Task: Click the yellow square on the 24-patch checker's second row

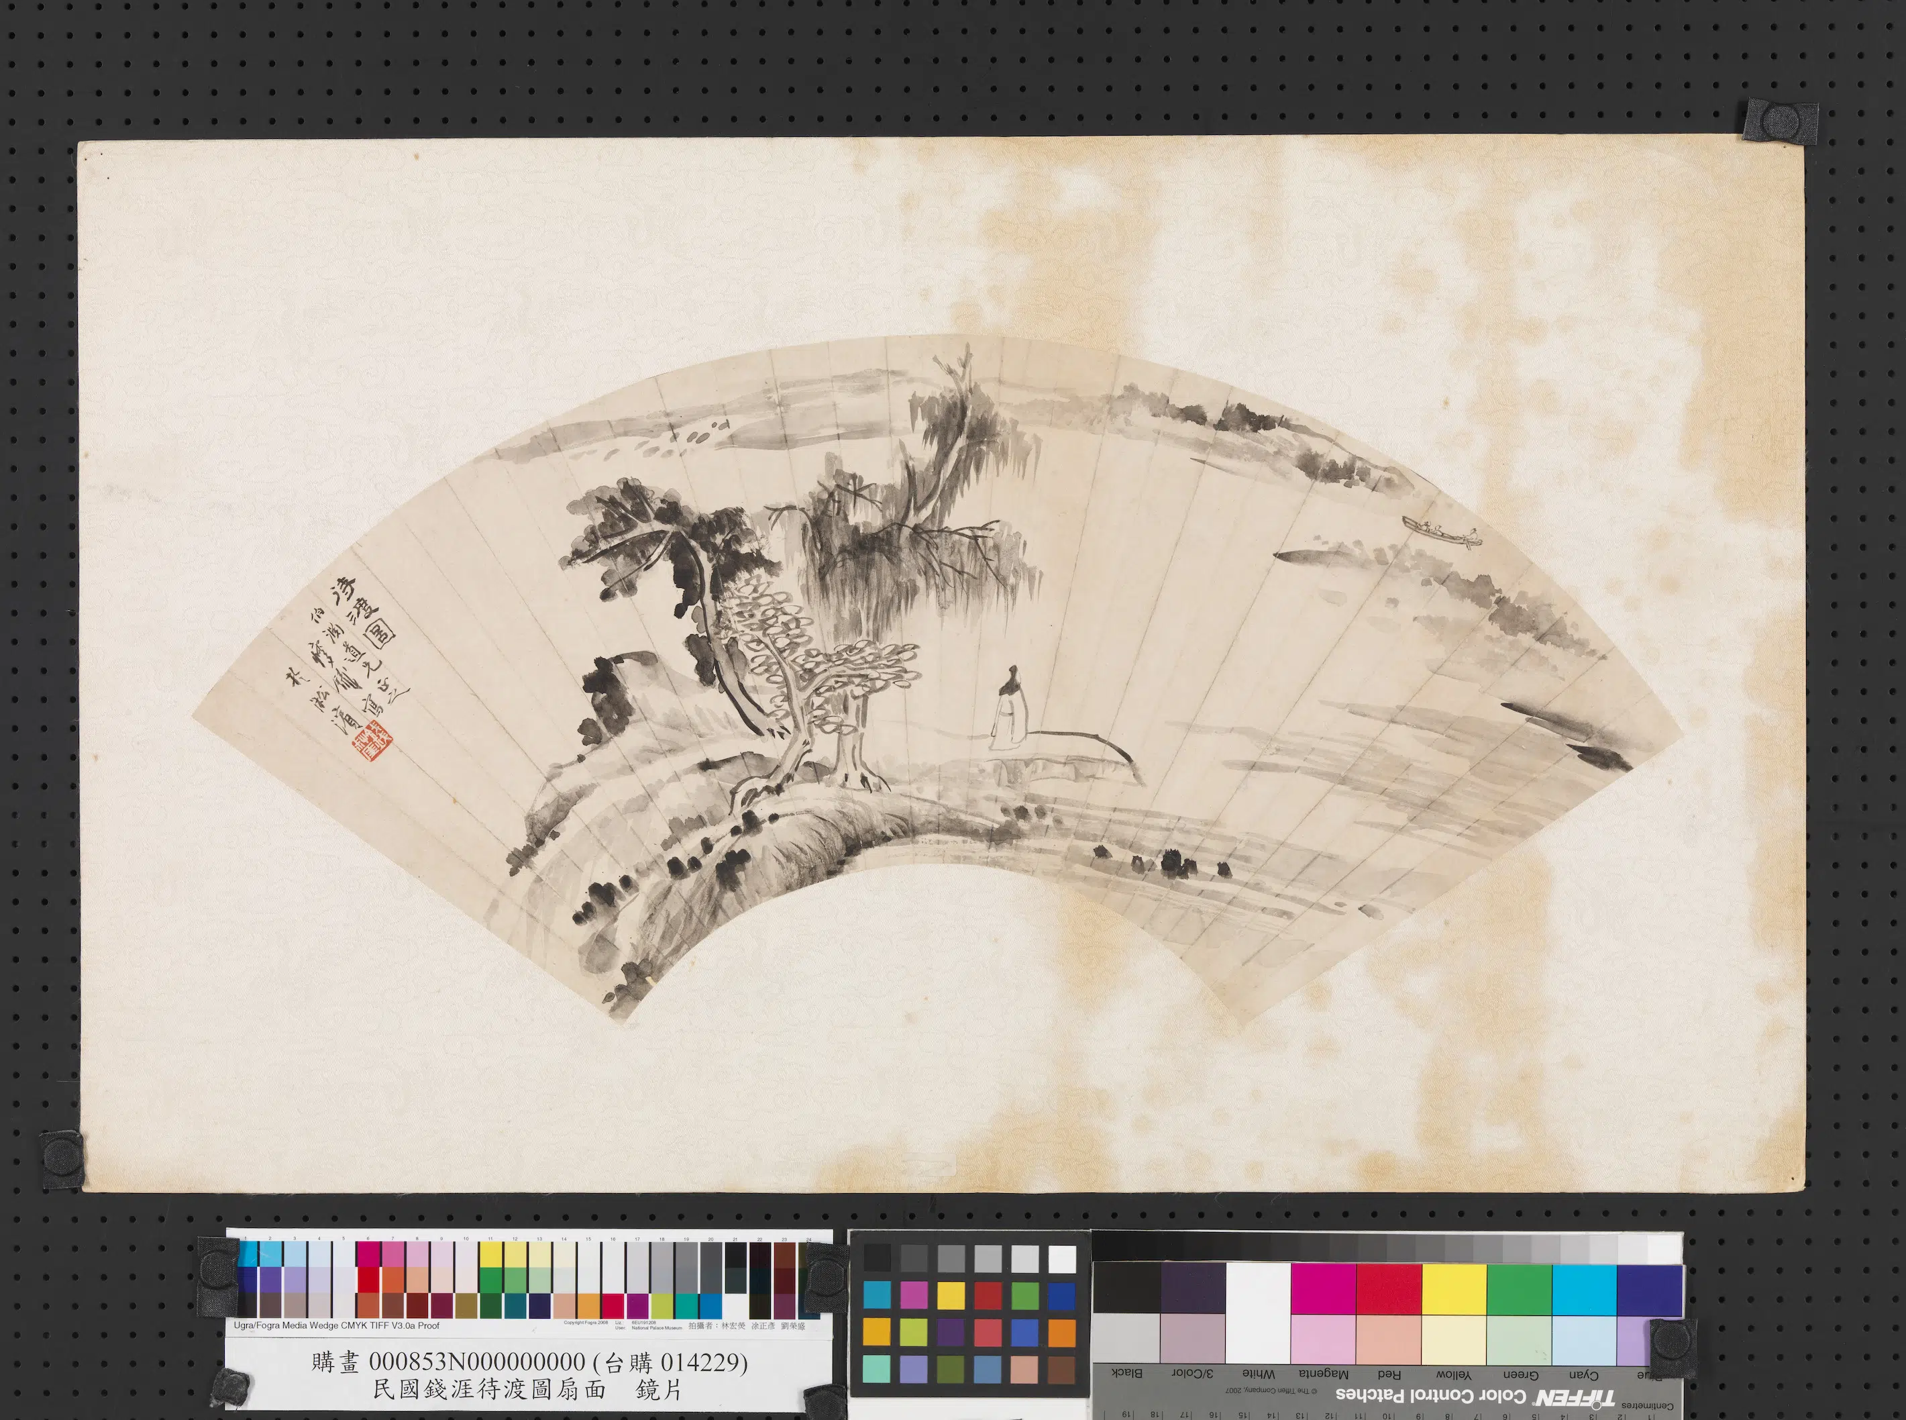Action: point(951,1295)
